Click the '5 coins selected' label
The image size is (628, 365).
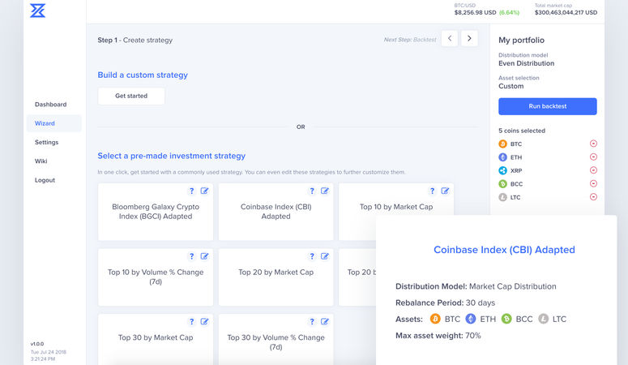(x=522, y=131)
